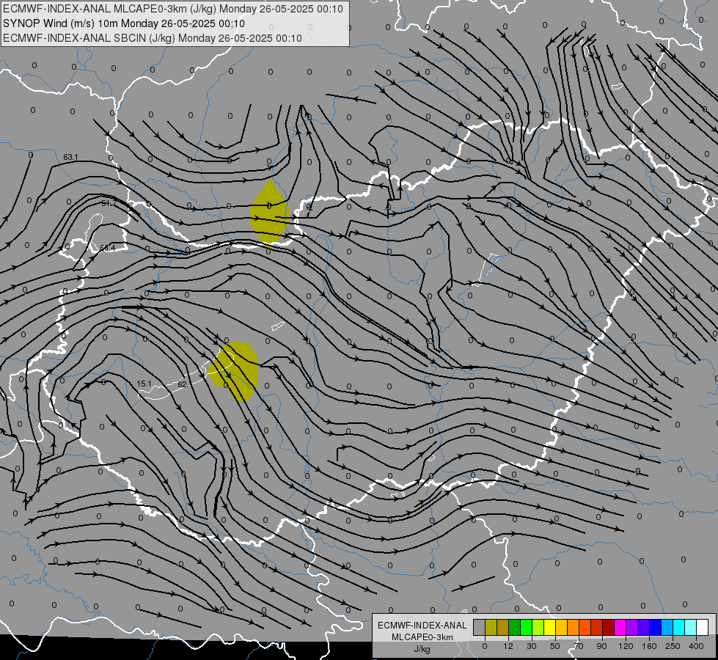718x660 pixels.
Task: Click the J/kg unit label in legend
Action: click(422, 650)
